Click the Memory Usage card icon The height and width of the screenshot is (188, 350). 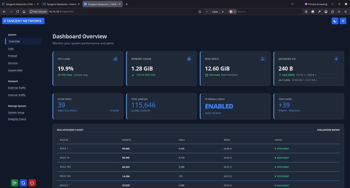tap(189, 59)
